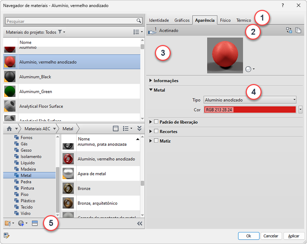307x244 pixels.
Task: Duplicate this asset icon
Action: [298, 30]
